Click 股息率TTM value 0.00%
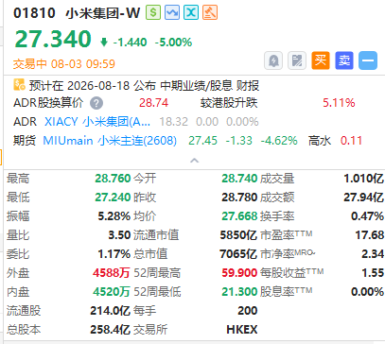 pyautogui.click(x=367, y=292)
